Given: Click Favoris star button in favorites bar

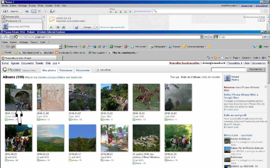Looking at the screenshot, I should pyautogui.click(x=6, y=53).
